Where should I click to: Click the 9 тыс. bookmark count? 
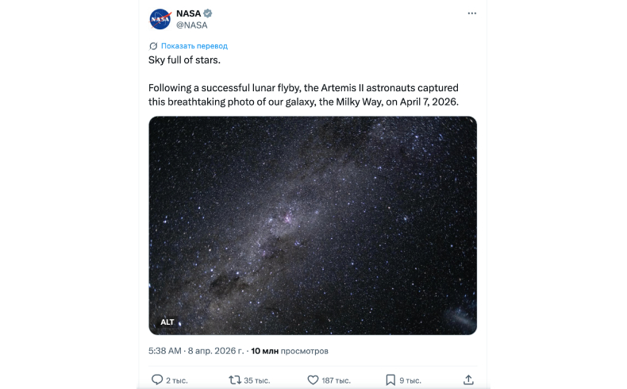coord(410,380)
